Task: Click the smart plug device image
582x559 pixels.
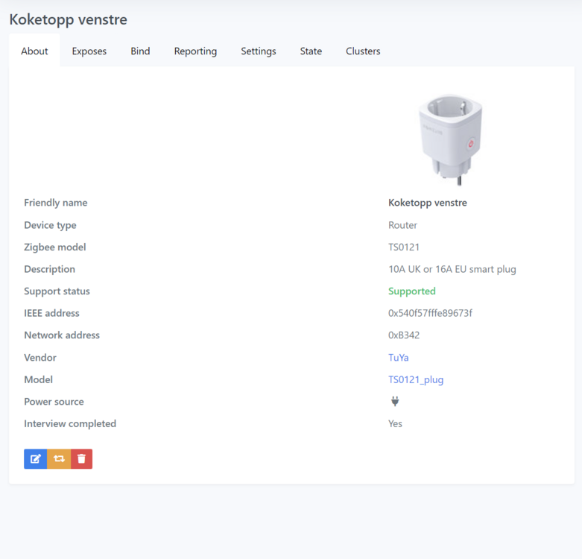Action: 449,138
